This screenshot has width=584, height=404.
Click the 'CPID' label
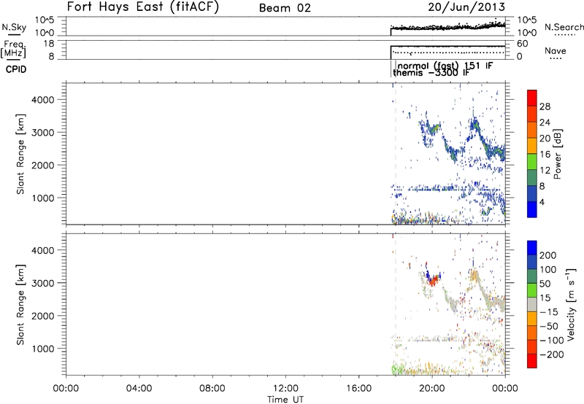click(16, 69)
